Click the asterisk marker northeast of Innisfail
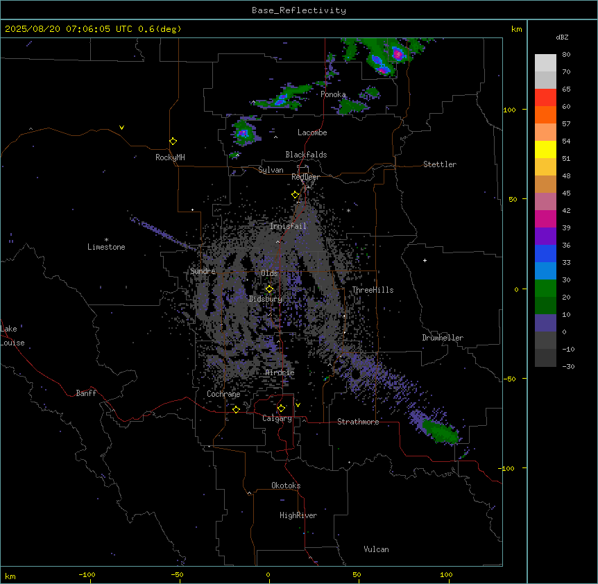The image size is (598, 584). [x=348, y=210]
